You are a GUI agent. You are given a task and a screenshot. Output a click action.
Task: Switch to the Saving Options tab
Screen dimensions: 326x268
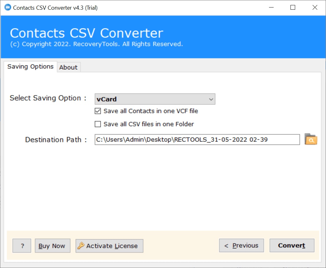tap(31, 67)
